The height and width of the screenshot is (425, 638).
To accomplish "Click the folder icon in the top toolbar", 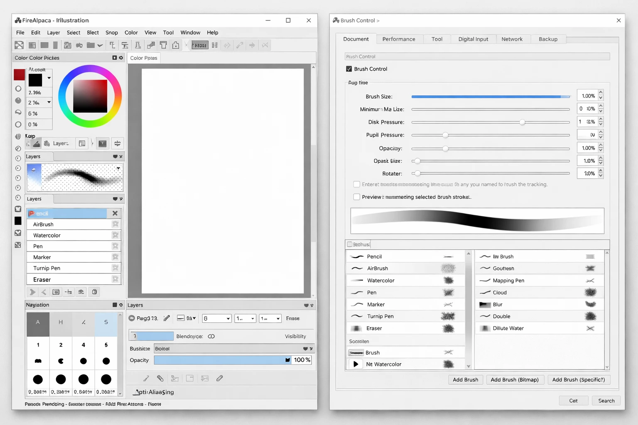I will (91, 45).
